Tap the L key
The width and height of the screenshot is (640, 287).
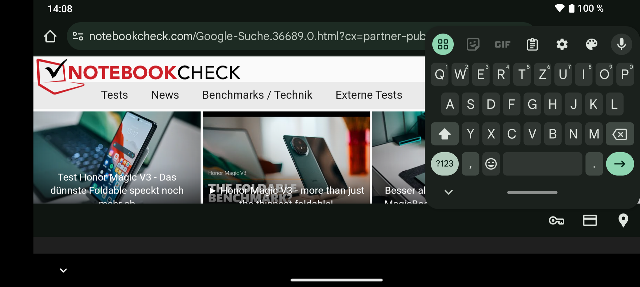(615, 104)
